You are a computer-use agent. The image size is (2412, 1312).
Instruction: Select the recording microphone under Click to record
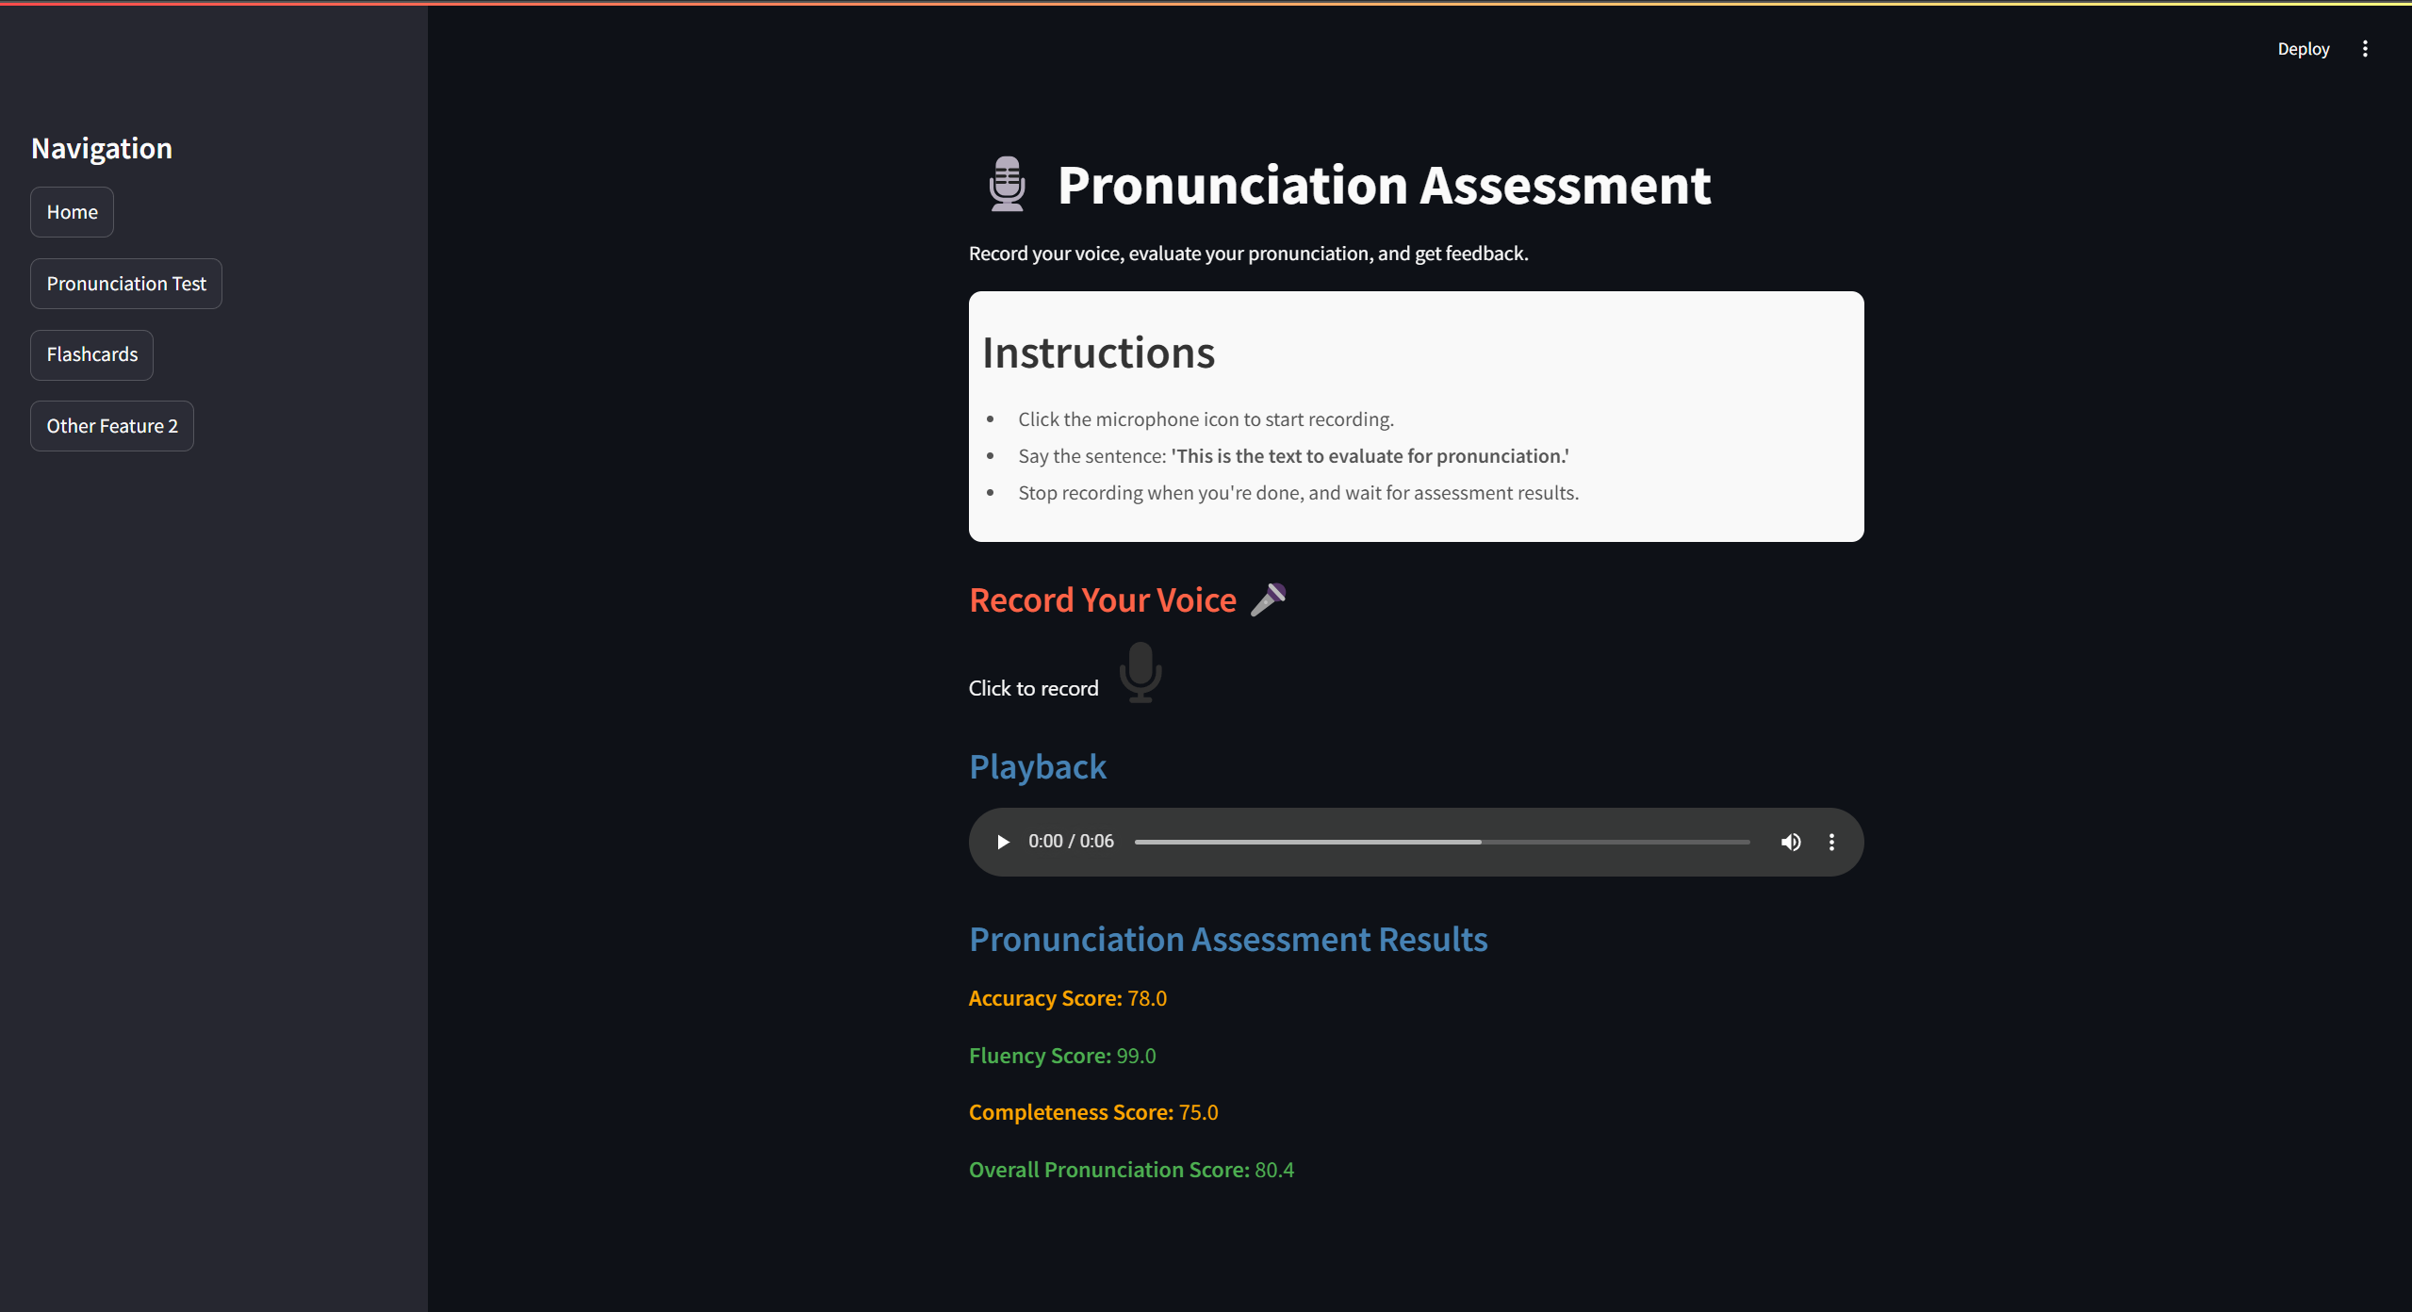coord(1140,673)
